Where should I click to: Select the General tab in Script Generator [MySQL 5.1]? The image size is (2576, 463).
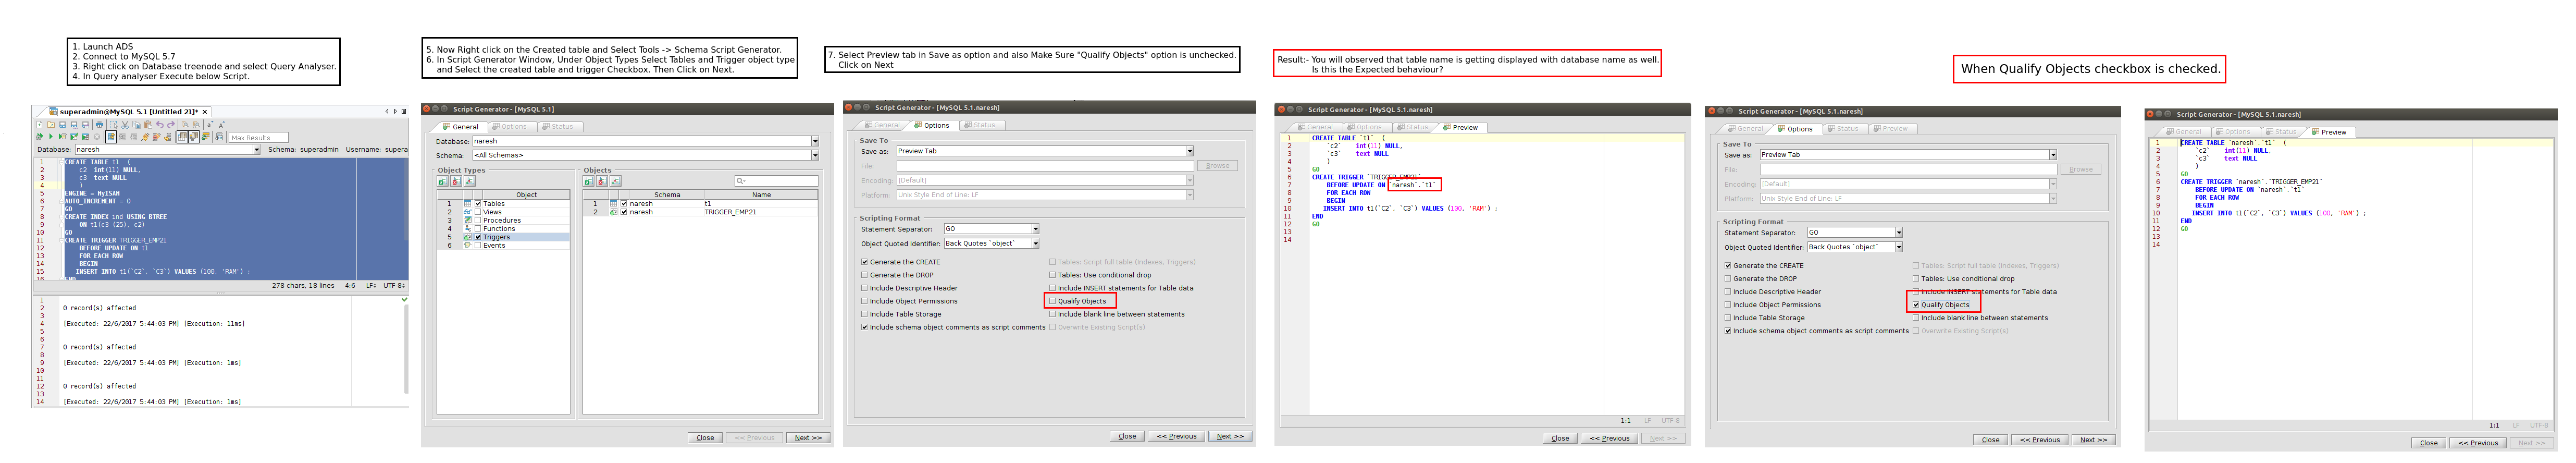click(x=461, y=127)
